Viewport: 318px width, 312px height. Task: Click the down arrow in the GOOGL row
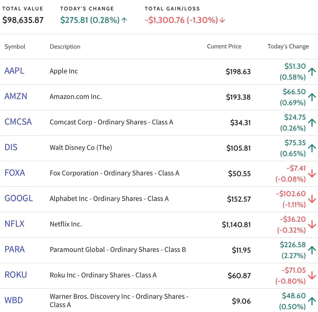312,199
